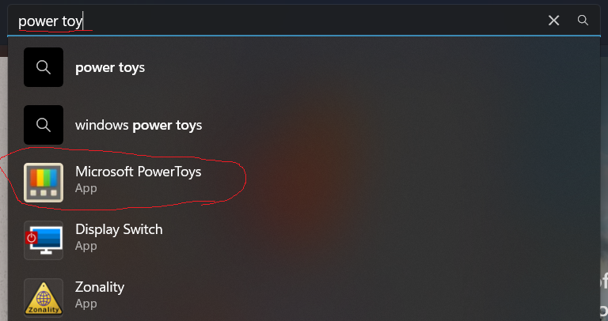608x321 pixels.
Task: Click the Display Switch monitor icon
Action: (45, 240)
